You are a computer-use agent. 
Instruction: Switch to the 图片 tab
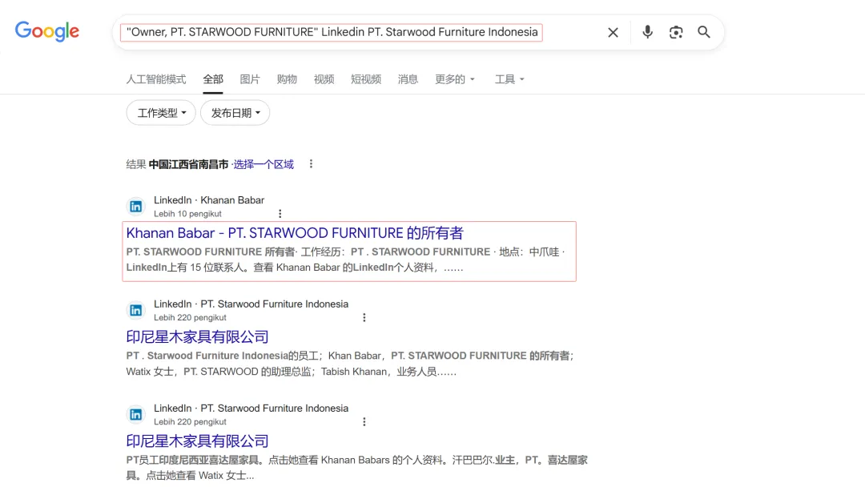pos(250,79)
